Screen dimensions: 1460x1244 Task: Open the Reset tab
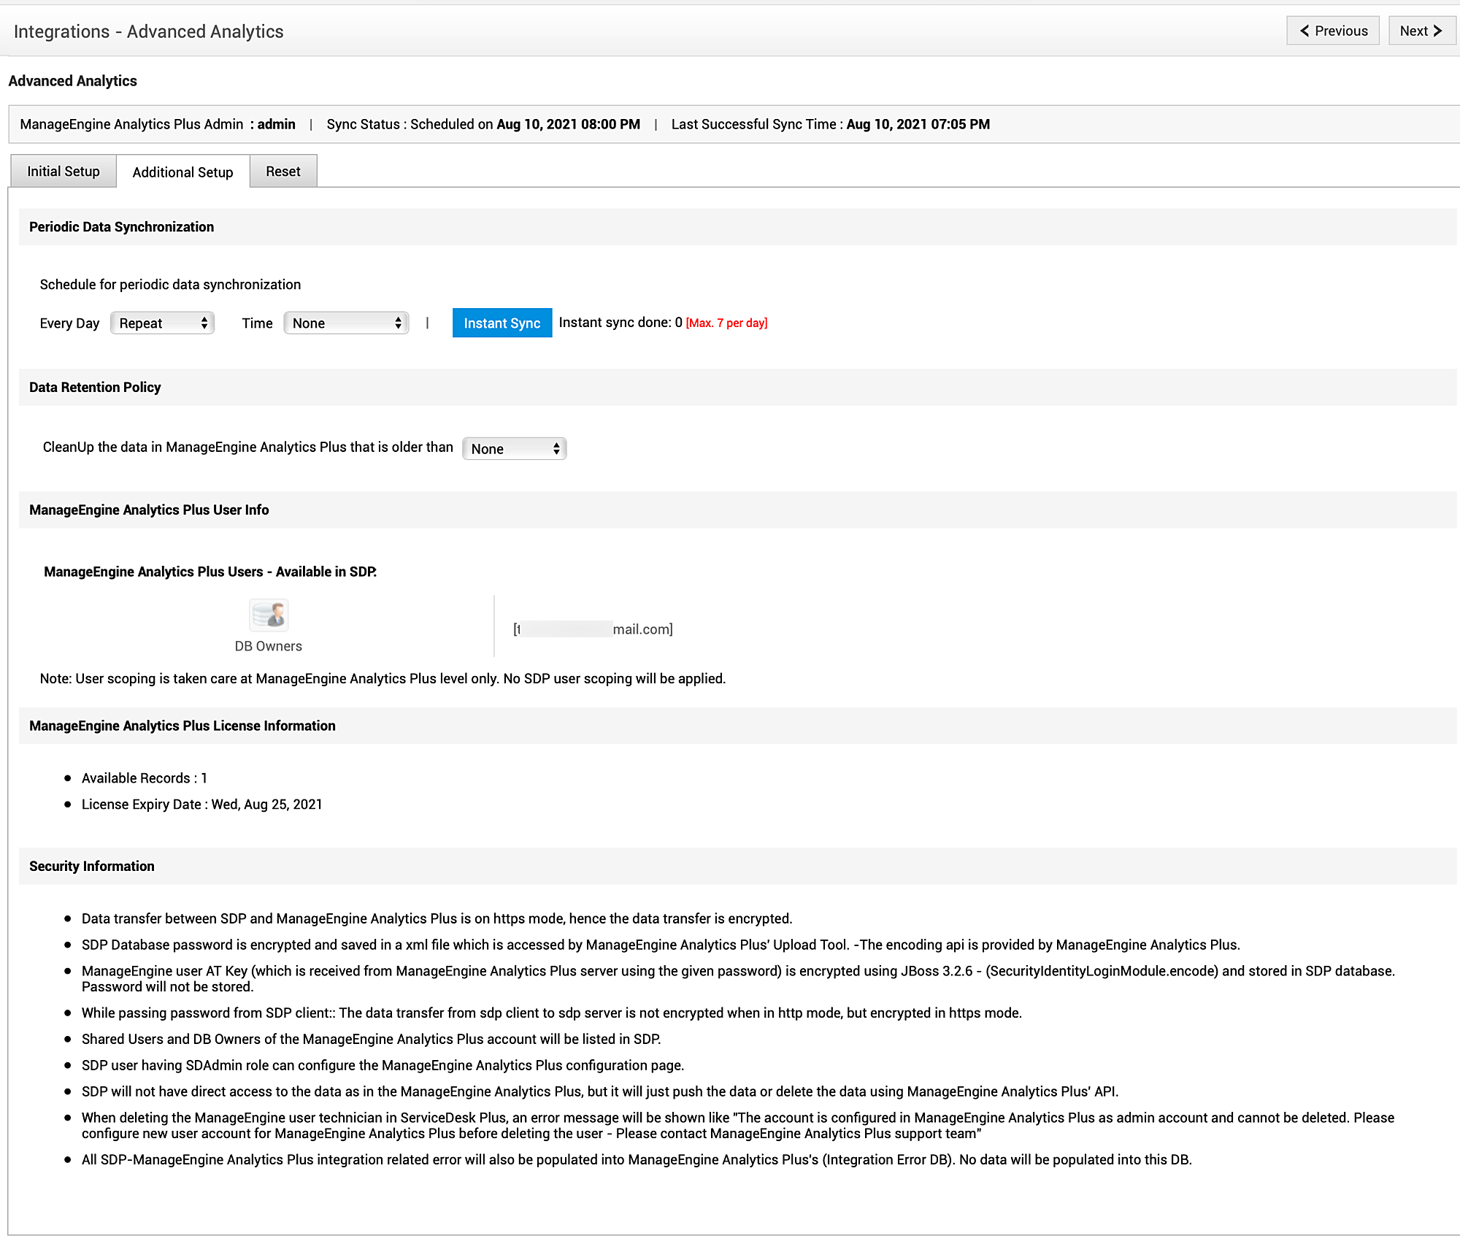point(283,172)
